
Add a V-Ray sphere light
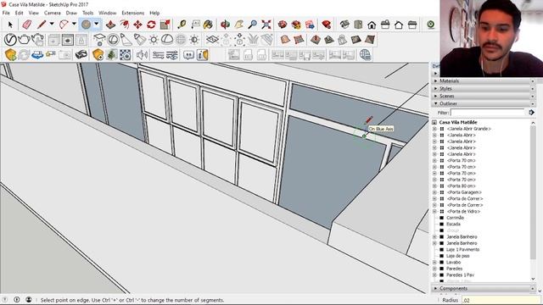pyautogui.click(x=113, y=40)
